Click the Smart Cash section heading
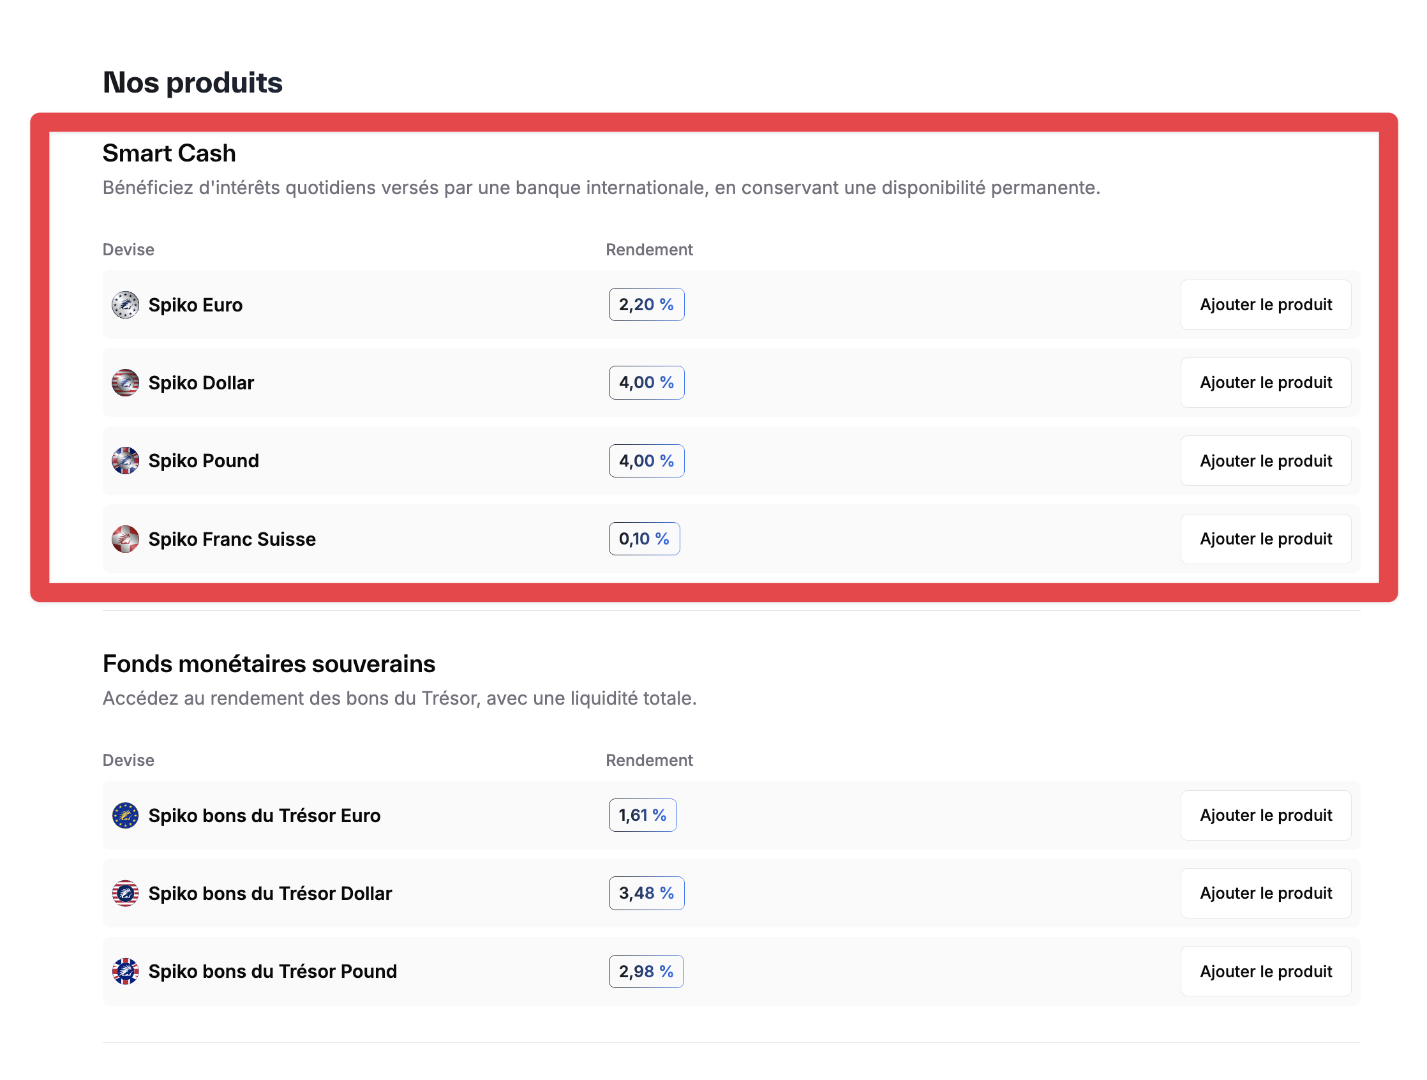 (169, 154)
